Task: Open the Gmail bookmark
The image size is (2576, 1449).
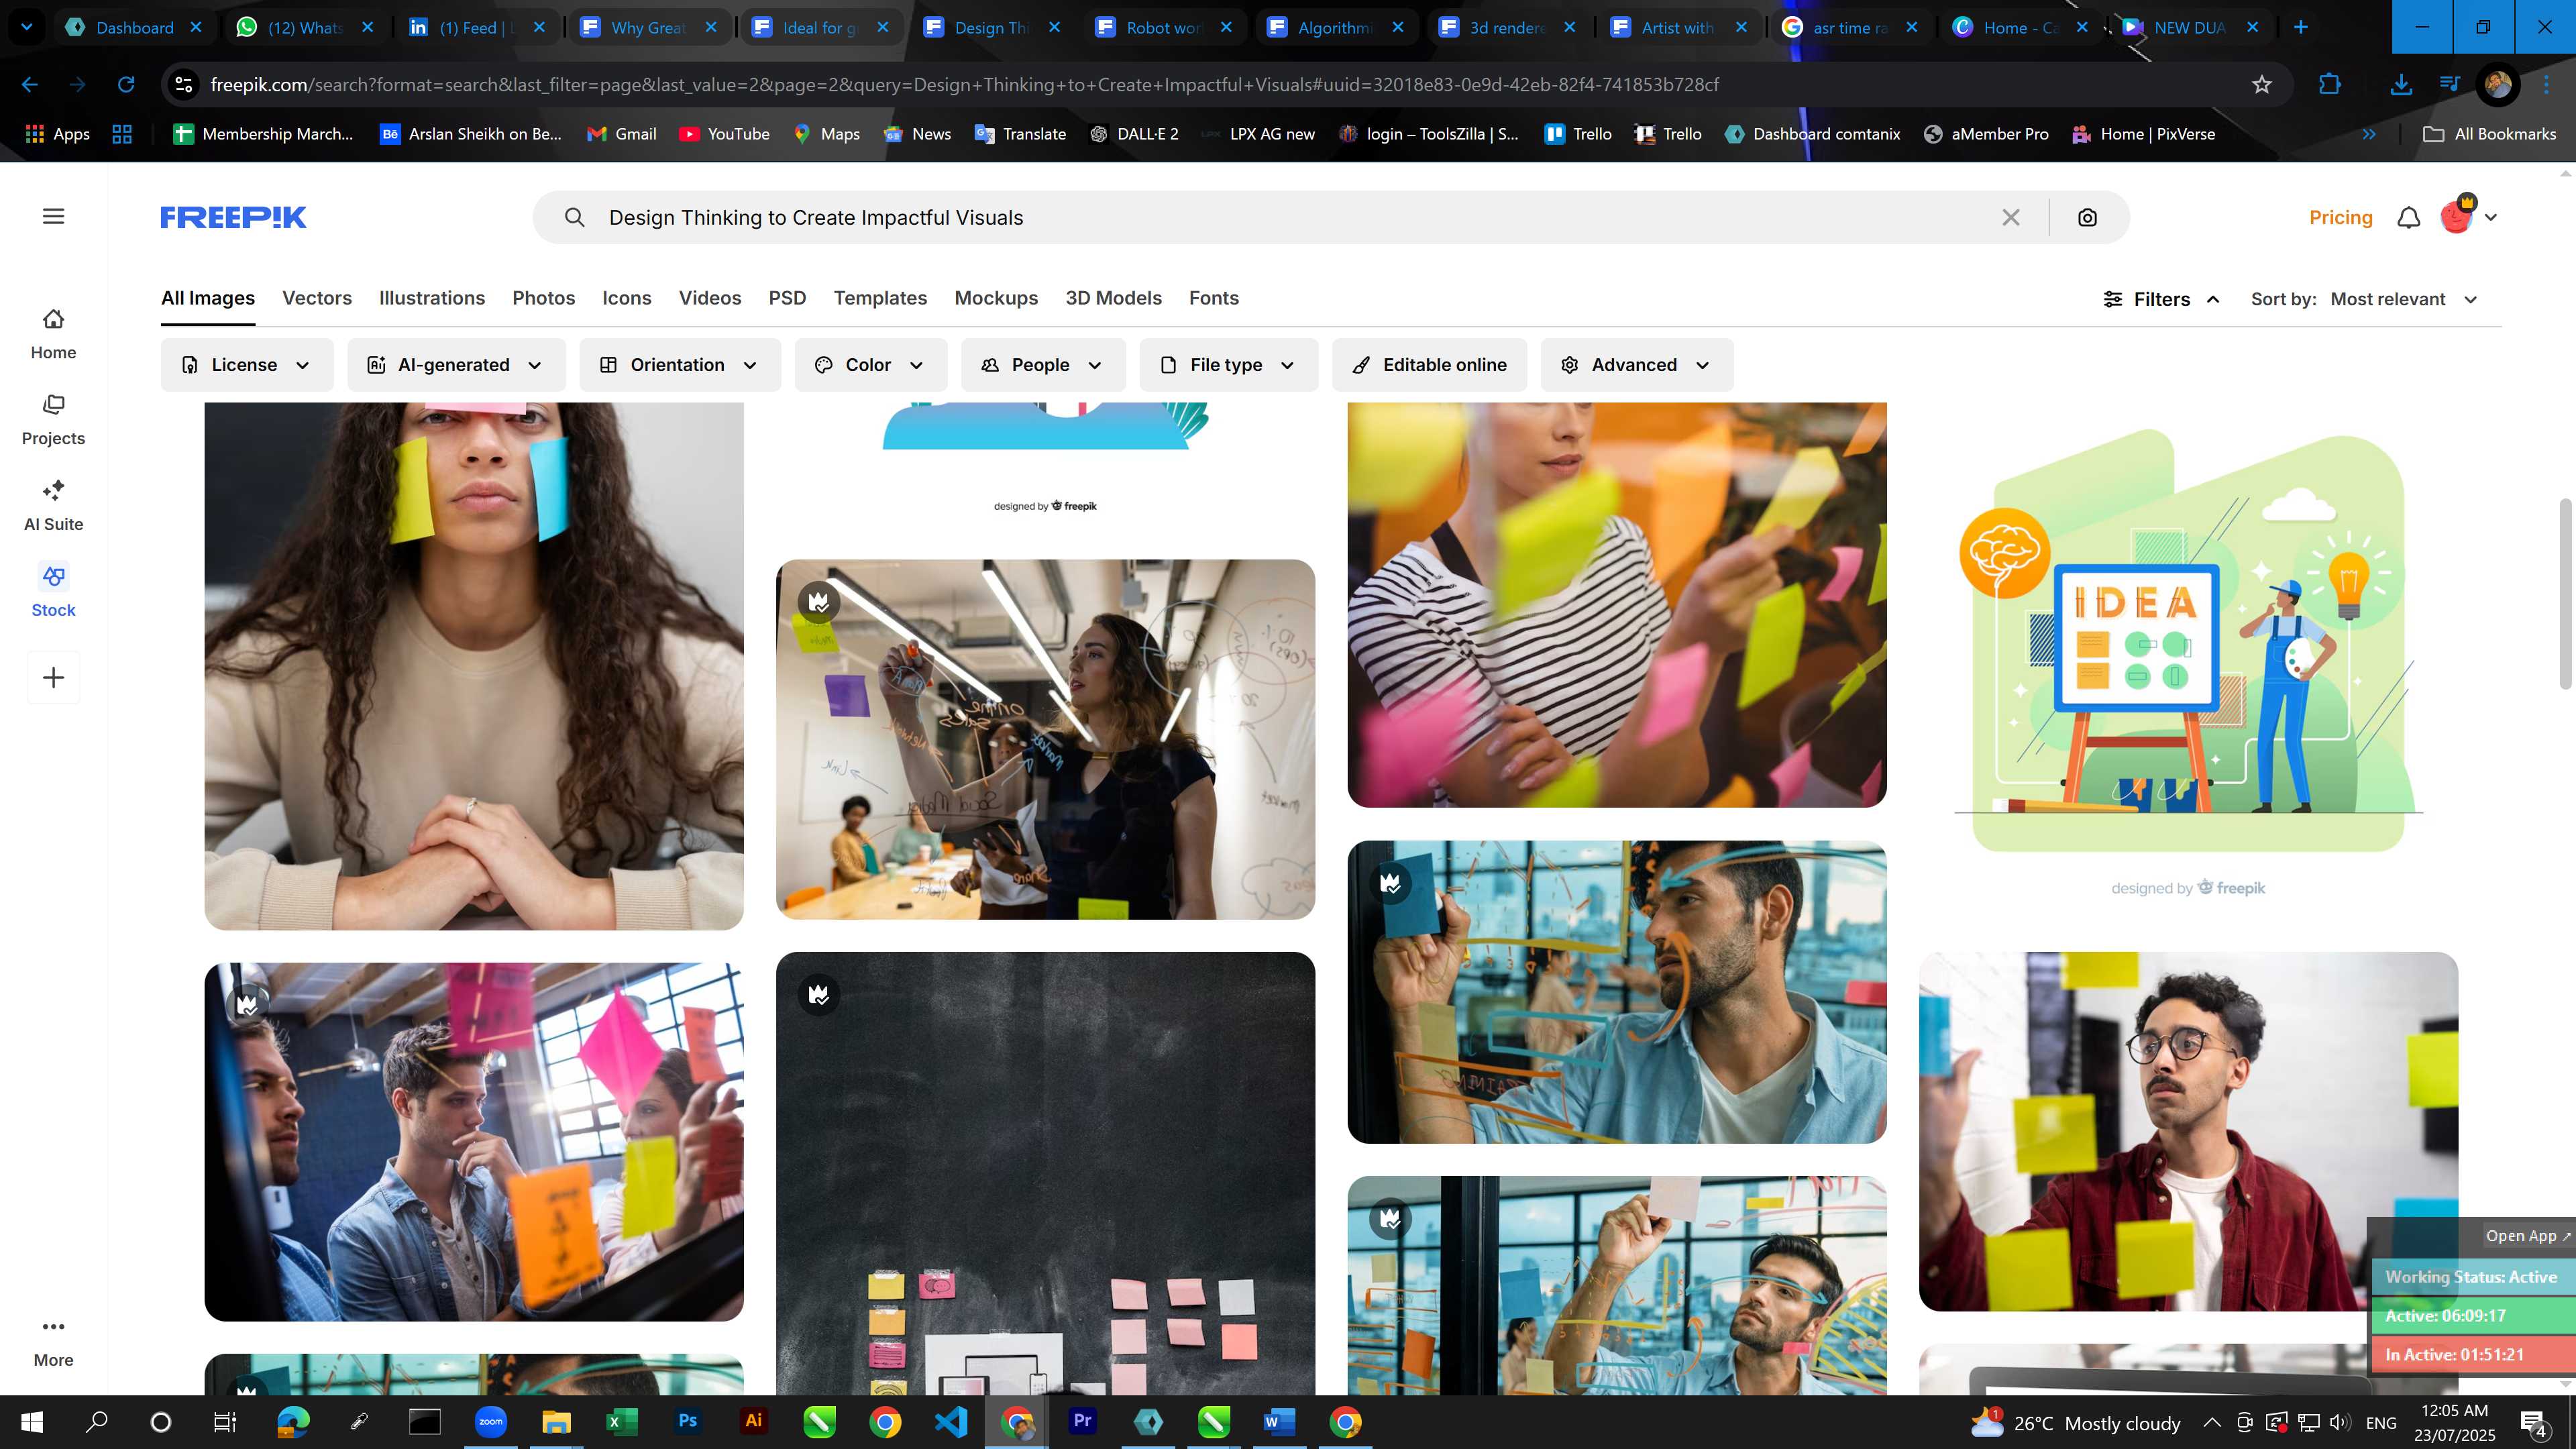Action: tap(621, 134)
